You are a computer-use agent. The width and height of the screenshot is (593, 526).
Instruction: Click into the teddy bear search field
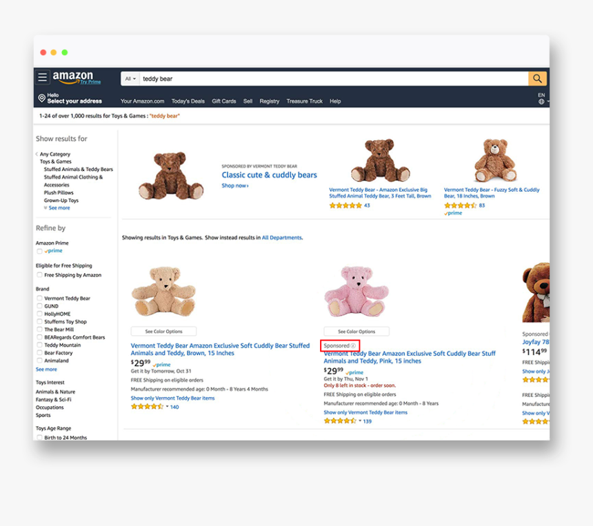[x=334, y=79]
